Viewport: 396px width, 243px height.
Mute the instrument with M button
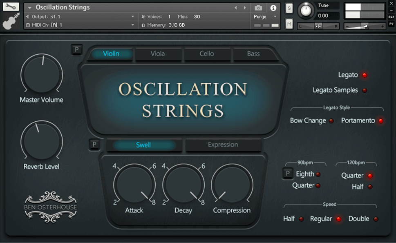pyautogui.click(x=289, y=24)
